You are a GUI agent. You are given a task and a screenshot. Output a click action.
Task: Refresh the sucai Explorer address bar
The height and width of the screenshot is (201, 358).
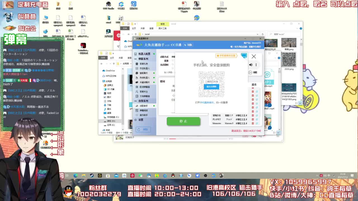(x=262, y=34)
